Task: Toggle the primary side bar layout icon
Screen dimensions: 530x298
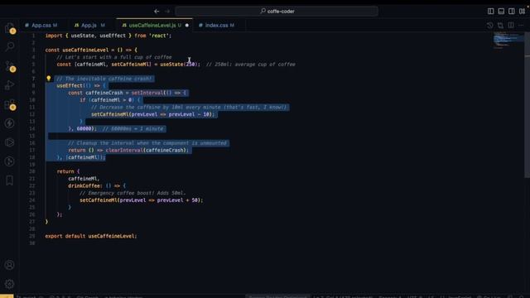Action: coord(490,11)
